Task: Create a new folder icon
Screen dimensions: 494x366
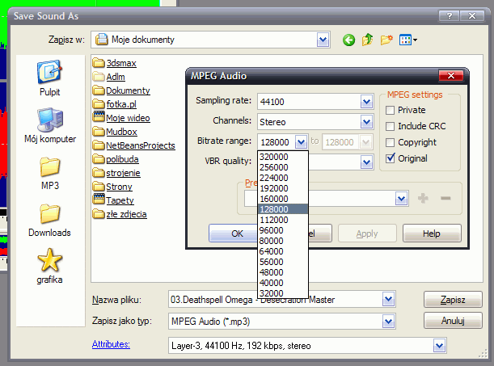Action: 387,40
